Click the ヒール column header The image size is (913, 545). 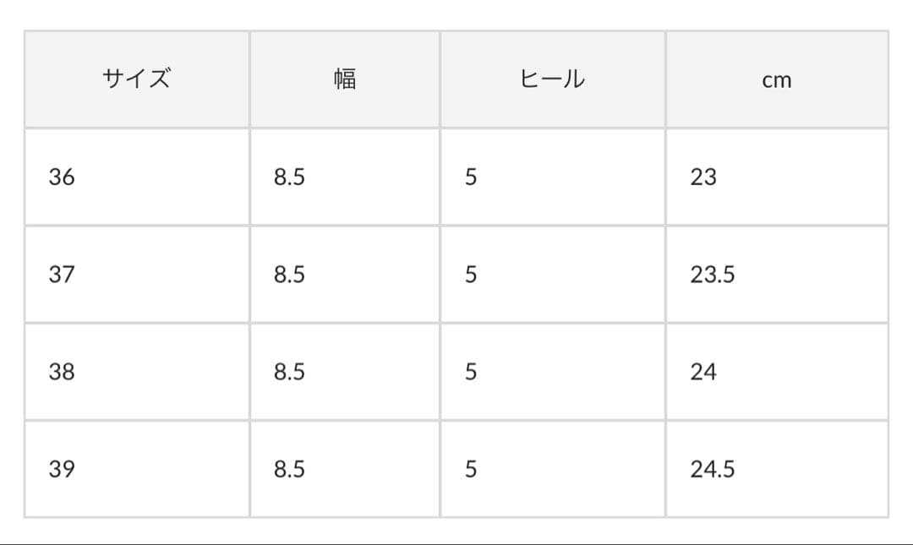click(552, 79)
